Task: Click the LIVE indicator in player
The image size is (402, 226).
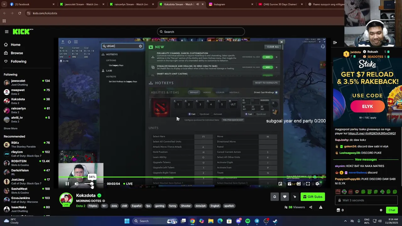Action: click(128, 184)
